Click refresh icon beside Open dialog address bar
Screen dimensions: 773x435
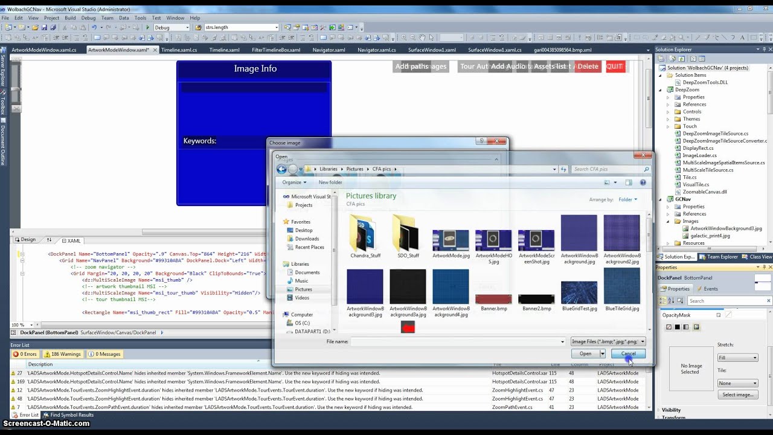tap(563, 170)
